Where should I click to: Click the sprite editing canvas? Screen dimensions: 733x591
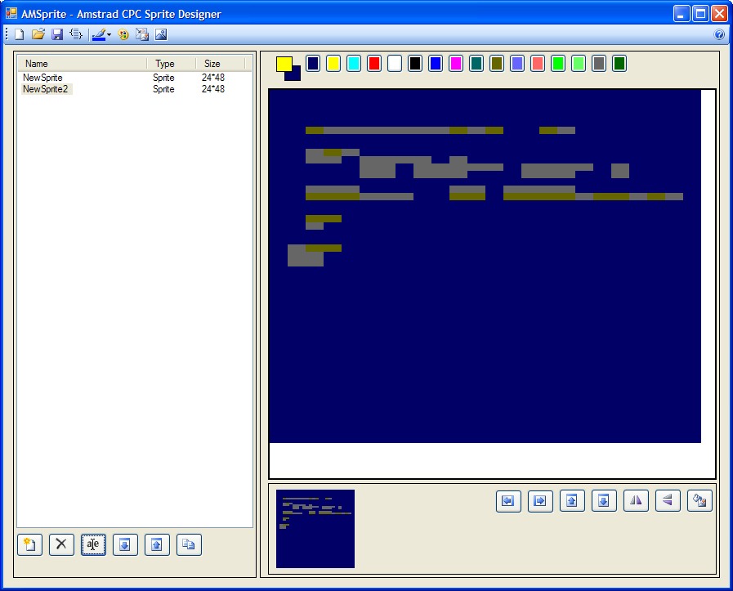click(x=485, y=266)
